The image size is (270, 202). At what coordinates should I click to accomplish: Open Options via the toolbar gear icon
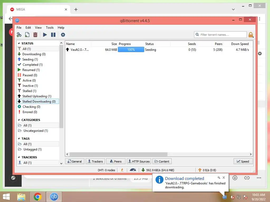pos(63,35)
